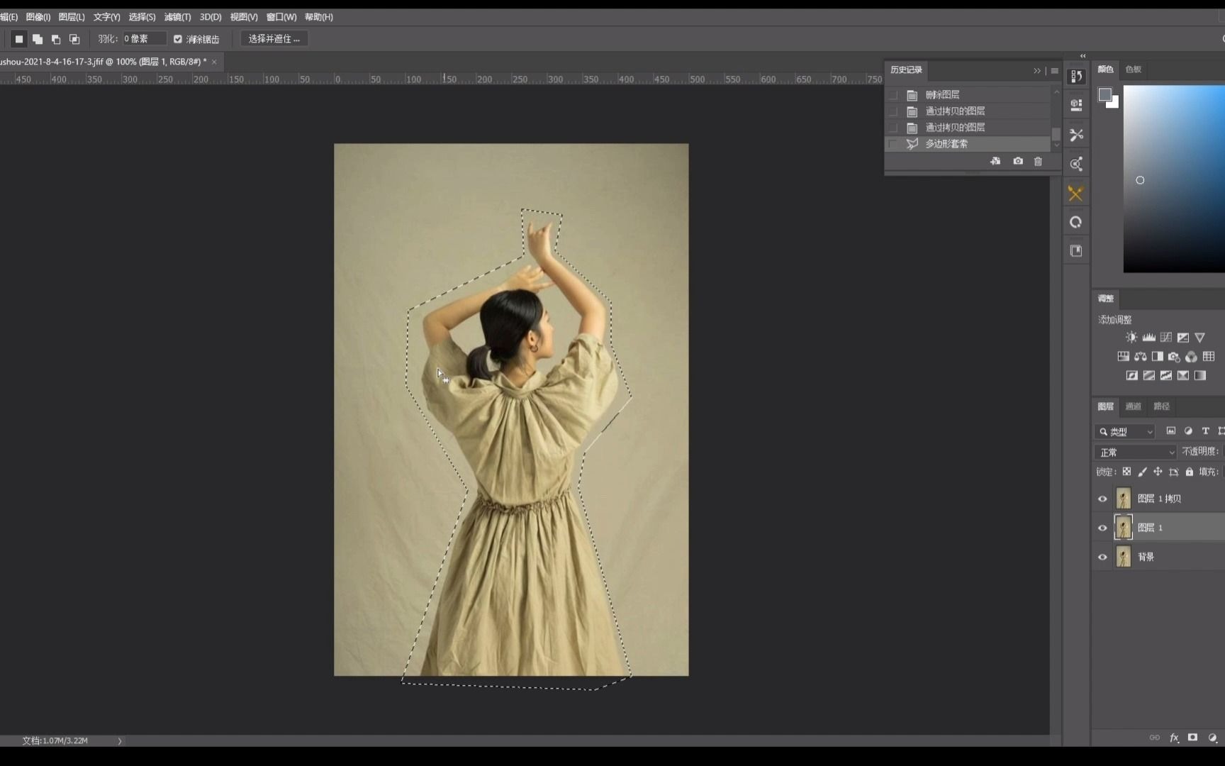Open the layer filter 类型 dropdown
The width and height of the screenshot is (1225, 766).
click(x=1124, y=431)
